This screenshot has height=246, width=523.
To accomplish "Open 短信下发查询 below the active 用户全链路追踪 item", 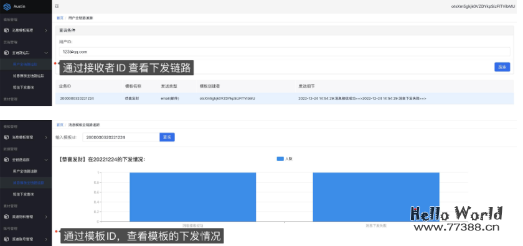I will tap(23, 87).
